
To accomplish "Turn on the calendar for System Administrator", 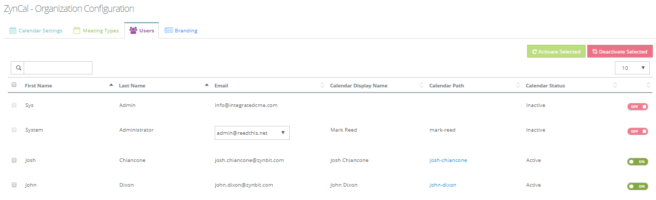I will click(x=637, y=131).
